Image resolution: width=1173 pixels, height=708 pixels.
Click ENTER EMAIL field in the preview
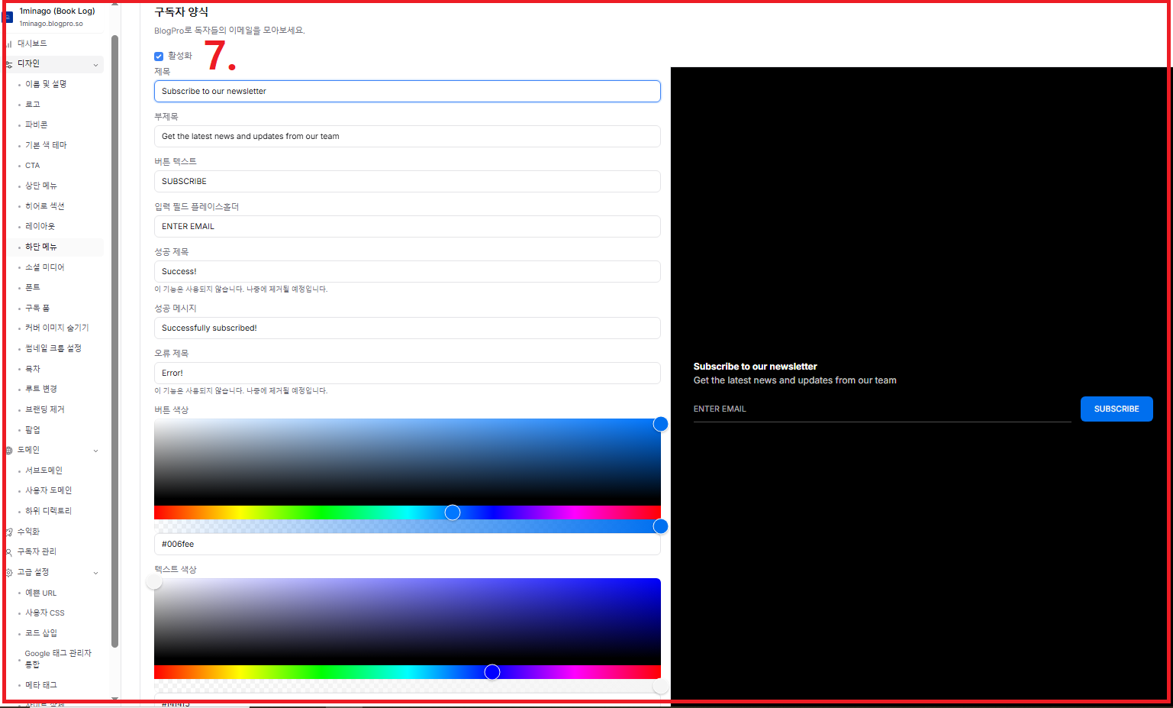point(882,409)
